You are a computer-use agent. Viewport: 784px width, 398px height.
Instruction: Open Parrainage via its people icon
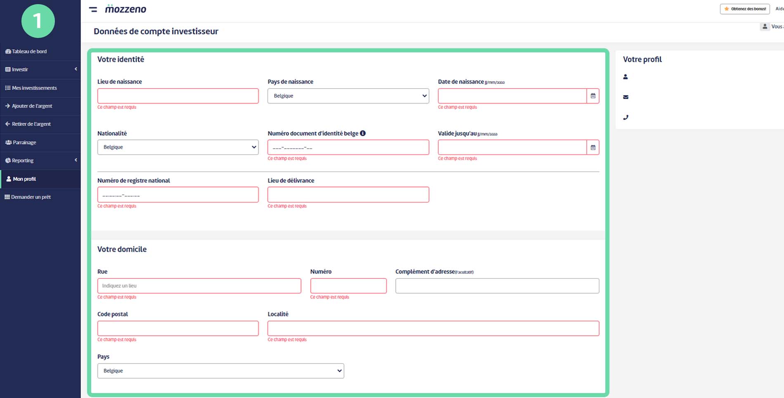pos(8,142)
